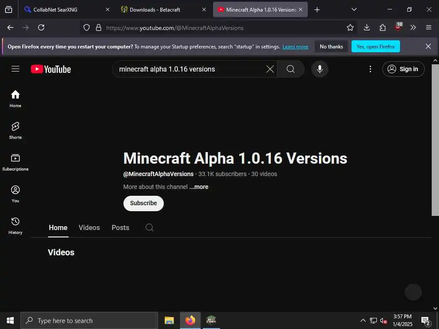Open Firefox View icon in tab bar

click(9, 10)
